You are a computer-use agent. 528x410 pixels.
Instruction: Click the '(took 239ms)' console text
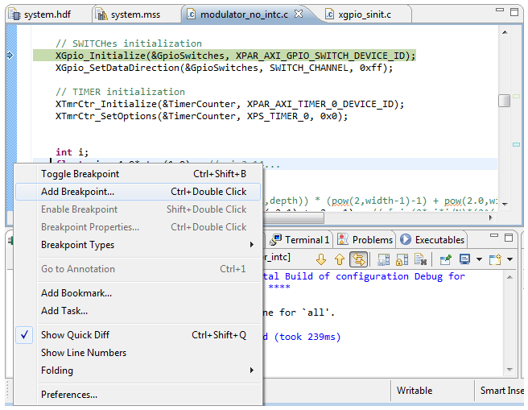click(307, 337)
